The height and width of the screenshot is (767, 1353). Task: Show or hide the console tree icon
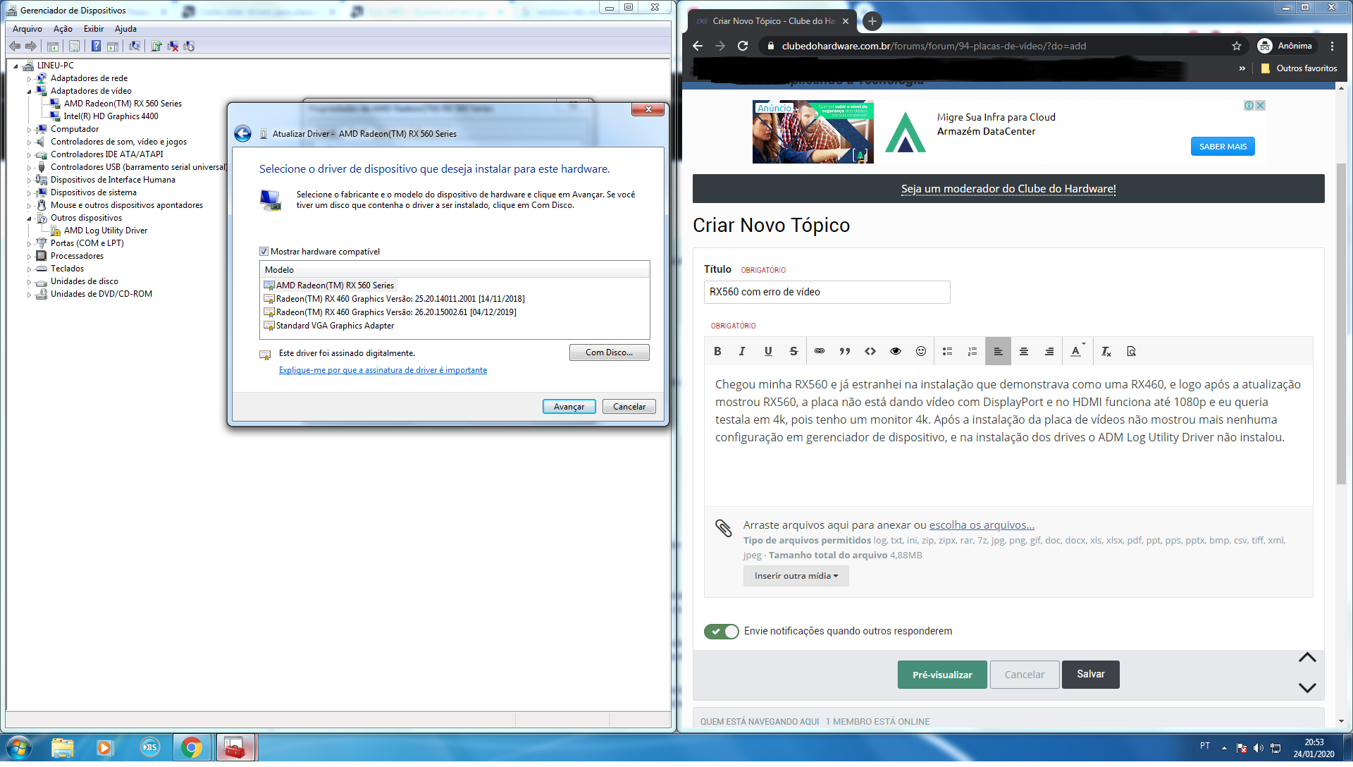53,47
